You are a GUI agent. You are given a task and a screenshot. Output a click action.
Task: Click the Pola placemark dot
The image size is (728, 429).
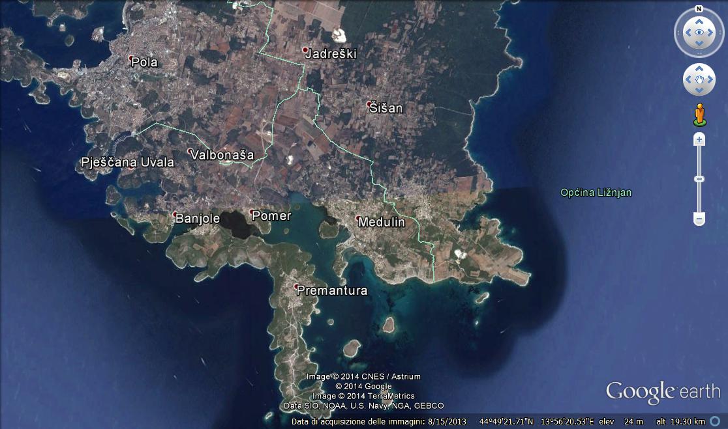(131, 59)
